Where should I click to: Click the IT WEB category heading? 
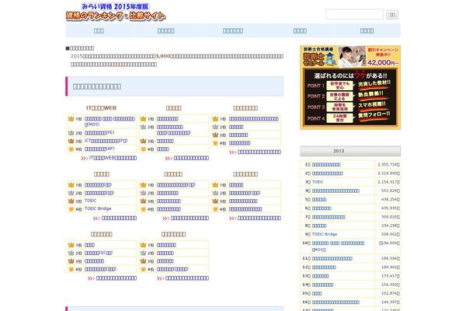(x=101, y=108)
